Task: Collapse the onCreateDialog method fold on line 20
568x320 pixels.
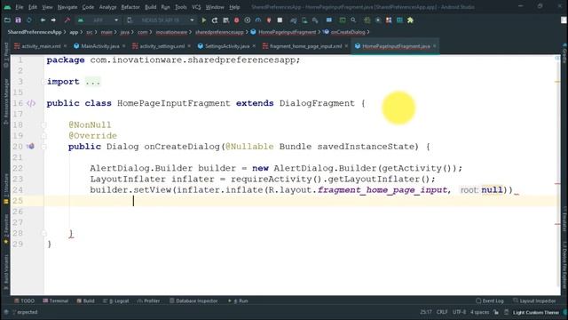Action: point(43,147)
